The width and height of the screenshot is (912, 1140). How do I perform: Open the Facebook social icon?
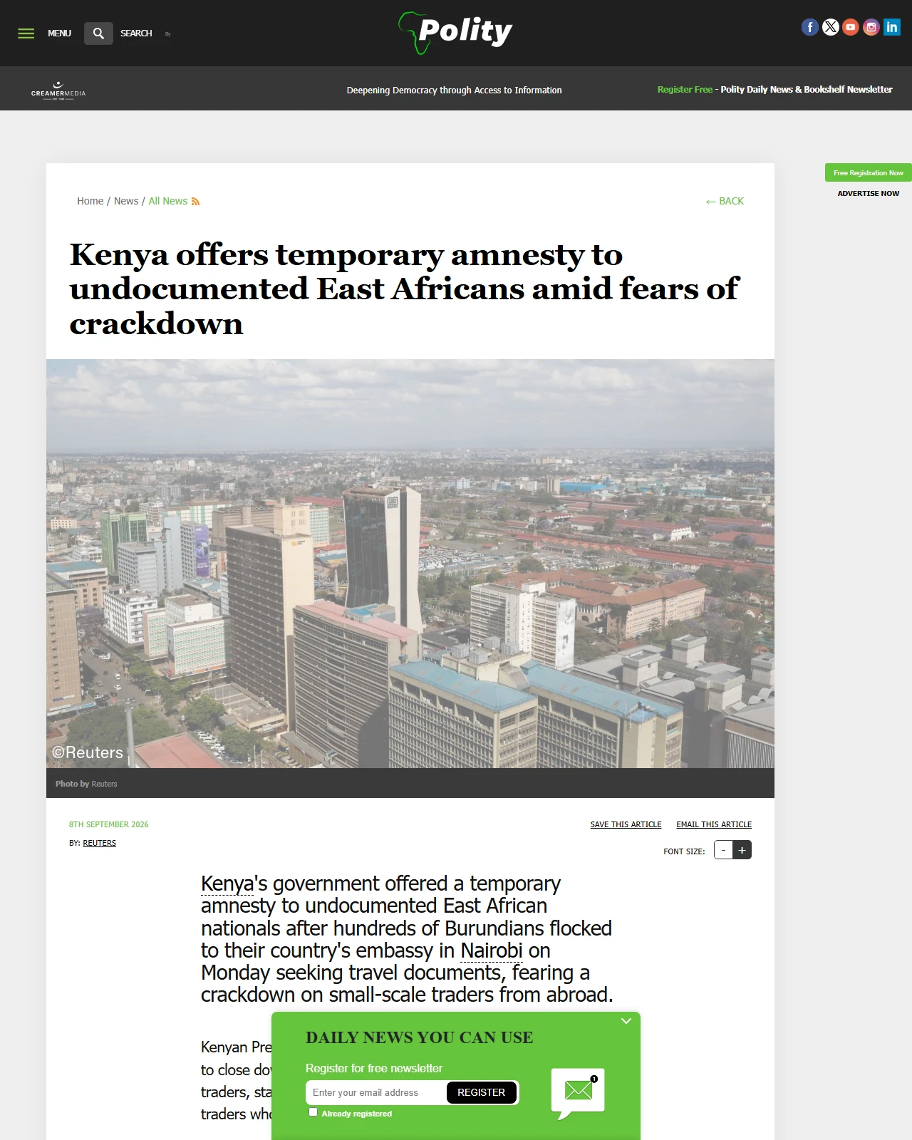coord(810,27)
